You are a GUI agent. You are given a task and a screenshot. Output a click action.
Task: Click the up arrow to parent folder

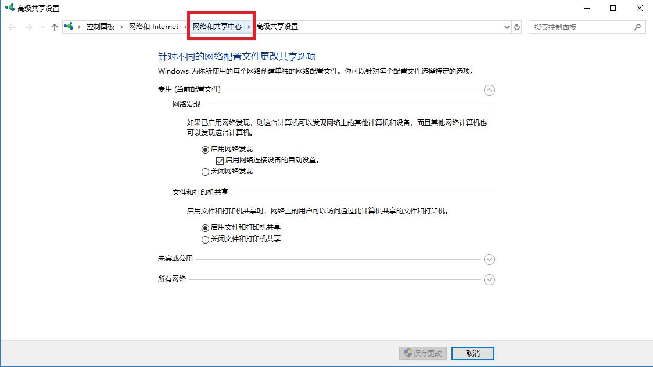click(54, 27)
